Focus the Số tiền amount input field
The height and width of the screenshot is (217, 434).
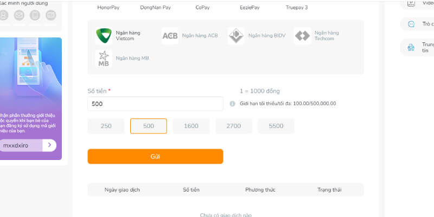click(155, 104)
